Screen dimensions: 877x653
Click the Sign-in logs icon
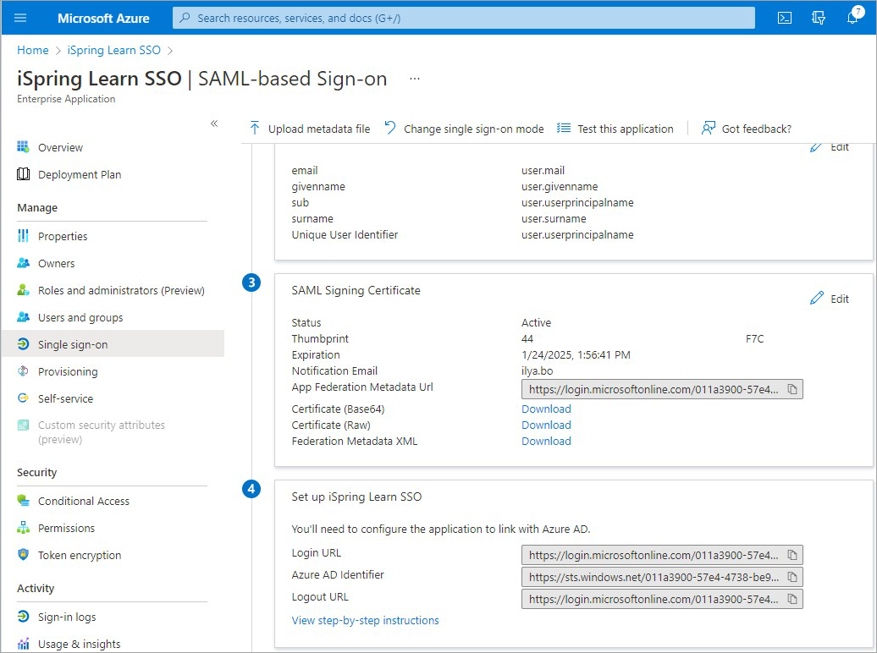pos(23,616)
